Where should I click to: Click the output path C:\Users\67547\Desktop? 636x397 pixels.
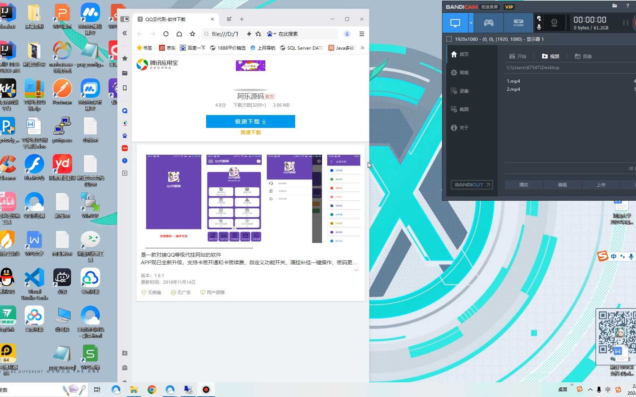[x=533, y=68]
